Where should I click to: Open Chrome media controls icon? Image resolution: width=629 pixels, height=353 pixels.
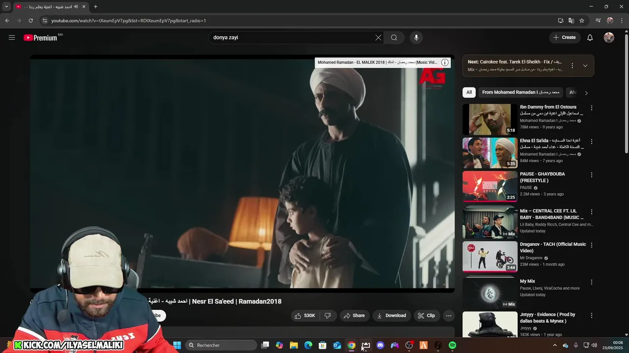(598, 21)
